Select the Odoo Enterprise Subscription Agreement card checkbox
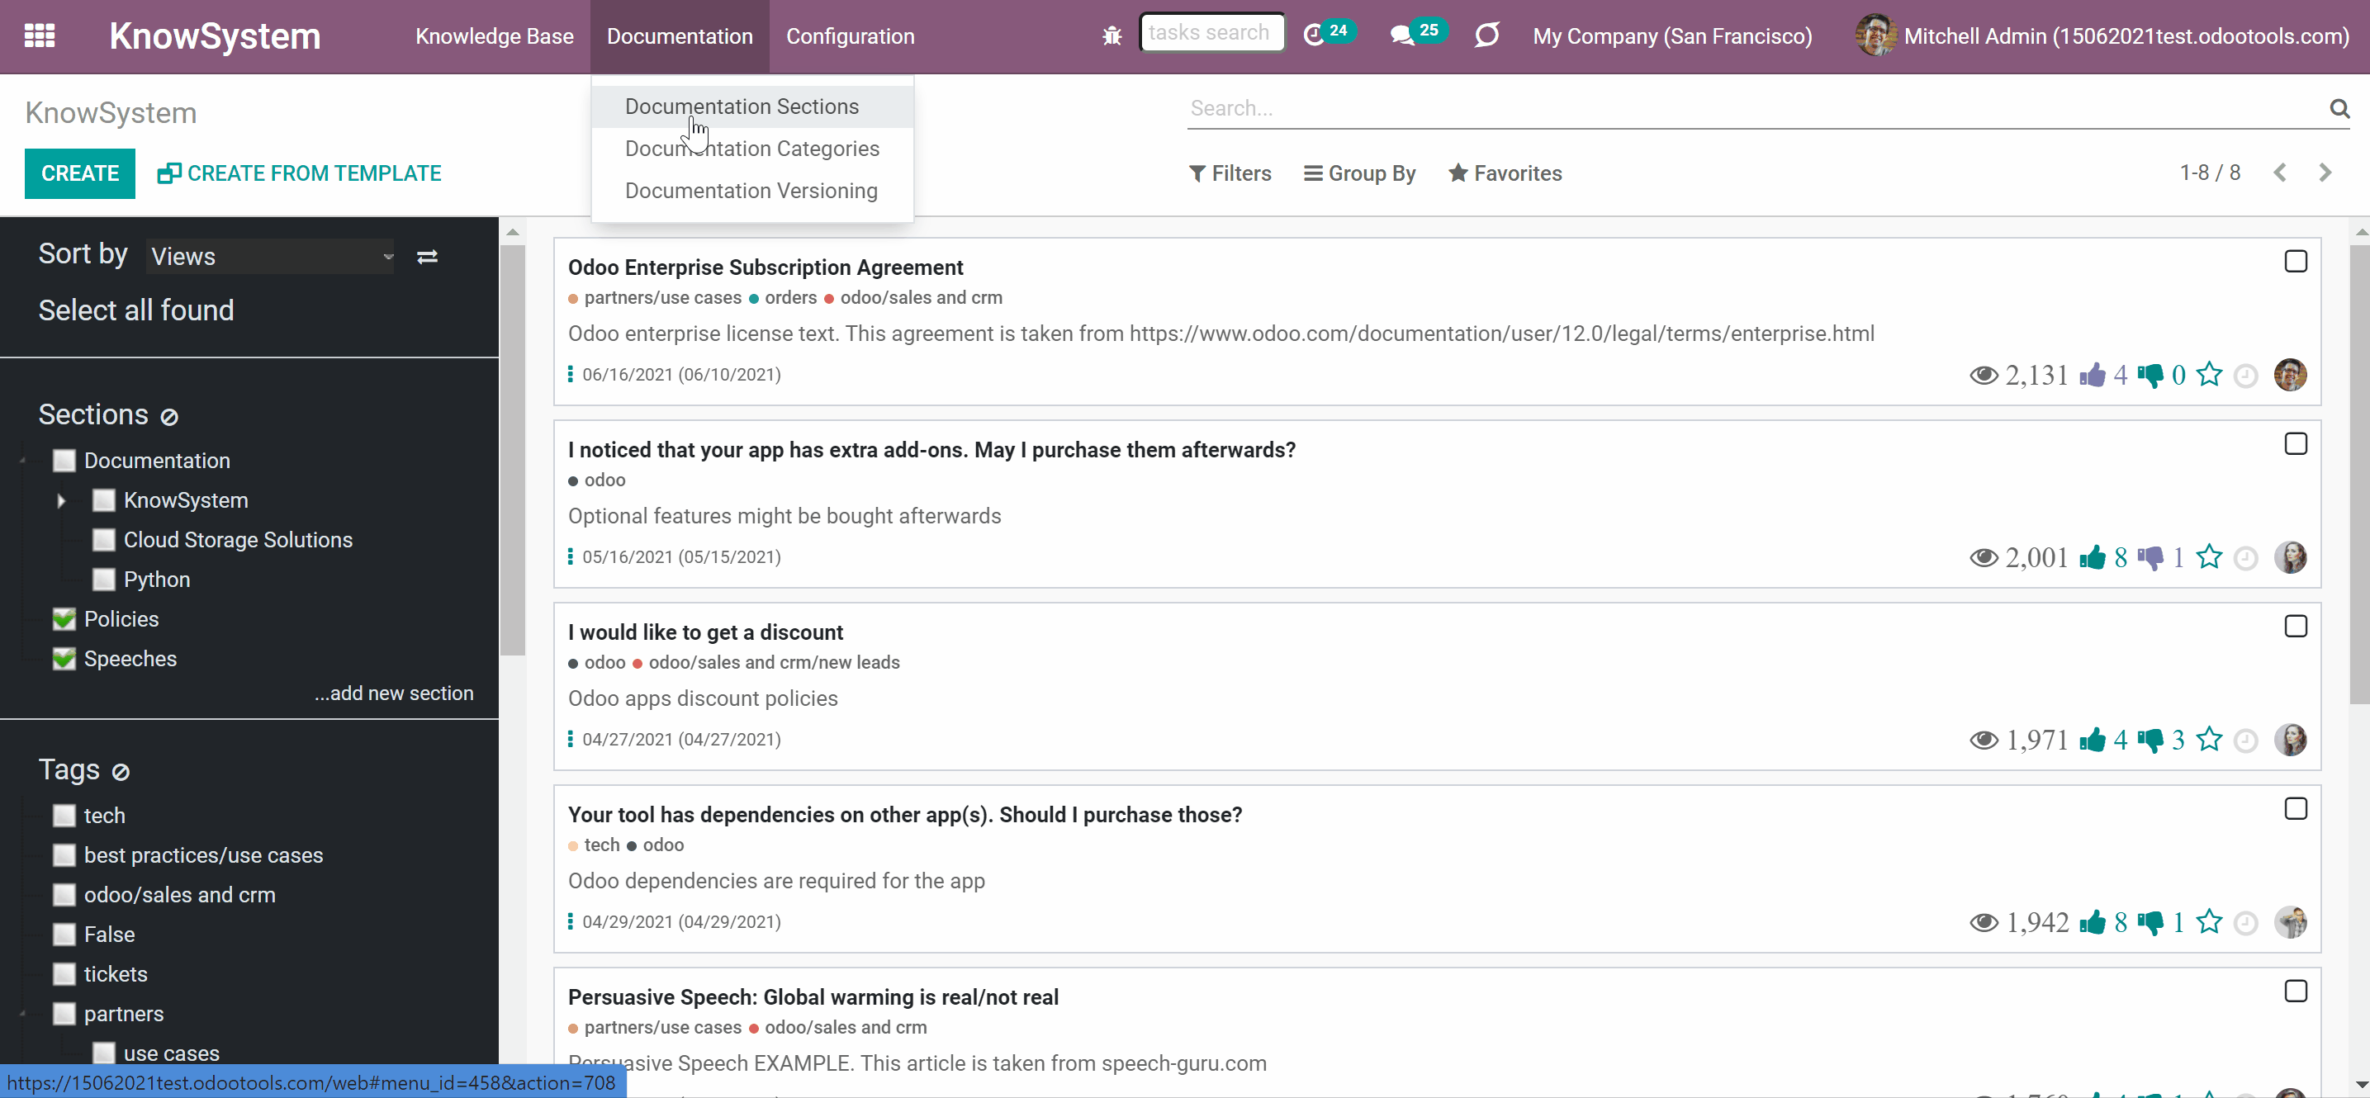Image resolution: width=2370 pixels, height=1098 pixels. click(x=2296, y=261)
